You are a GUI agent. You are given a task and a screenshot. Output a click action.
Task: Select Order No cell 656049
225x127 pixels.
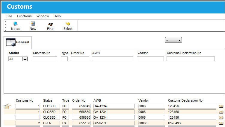[81, 106]
